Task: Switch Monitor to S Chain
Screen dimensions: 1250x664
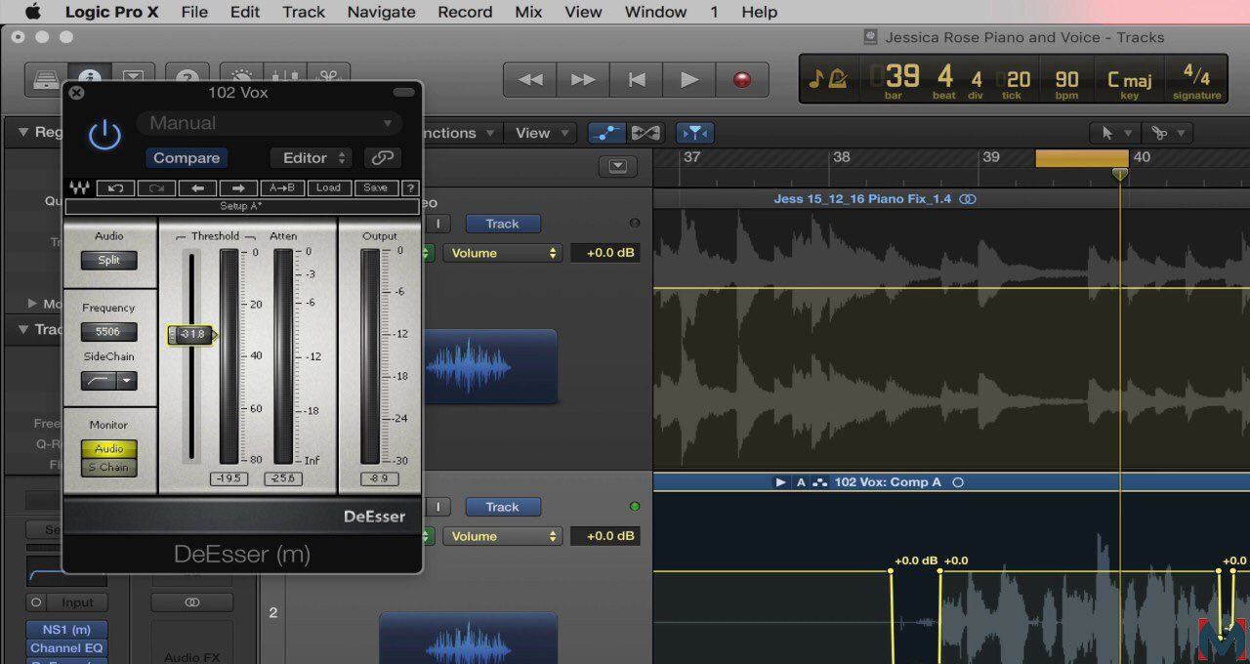Action: pyautogui.click(x=109, y=468)
